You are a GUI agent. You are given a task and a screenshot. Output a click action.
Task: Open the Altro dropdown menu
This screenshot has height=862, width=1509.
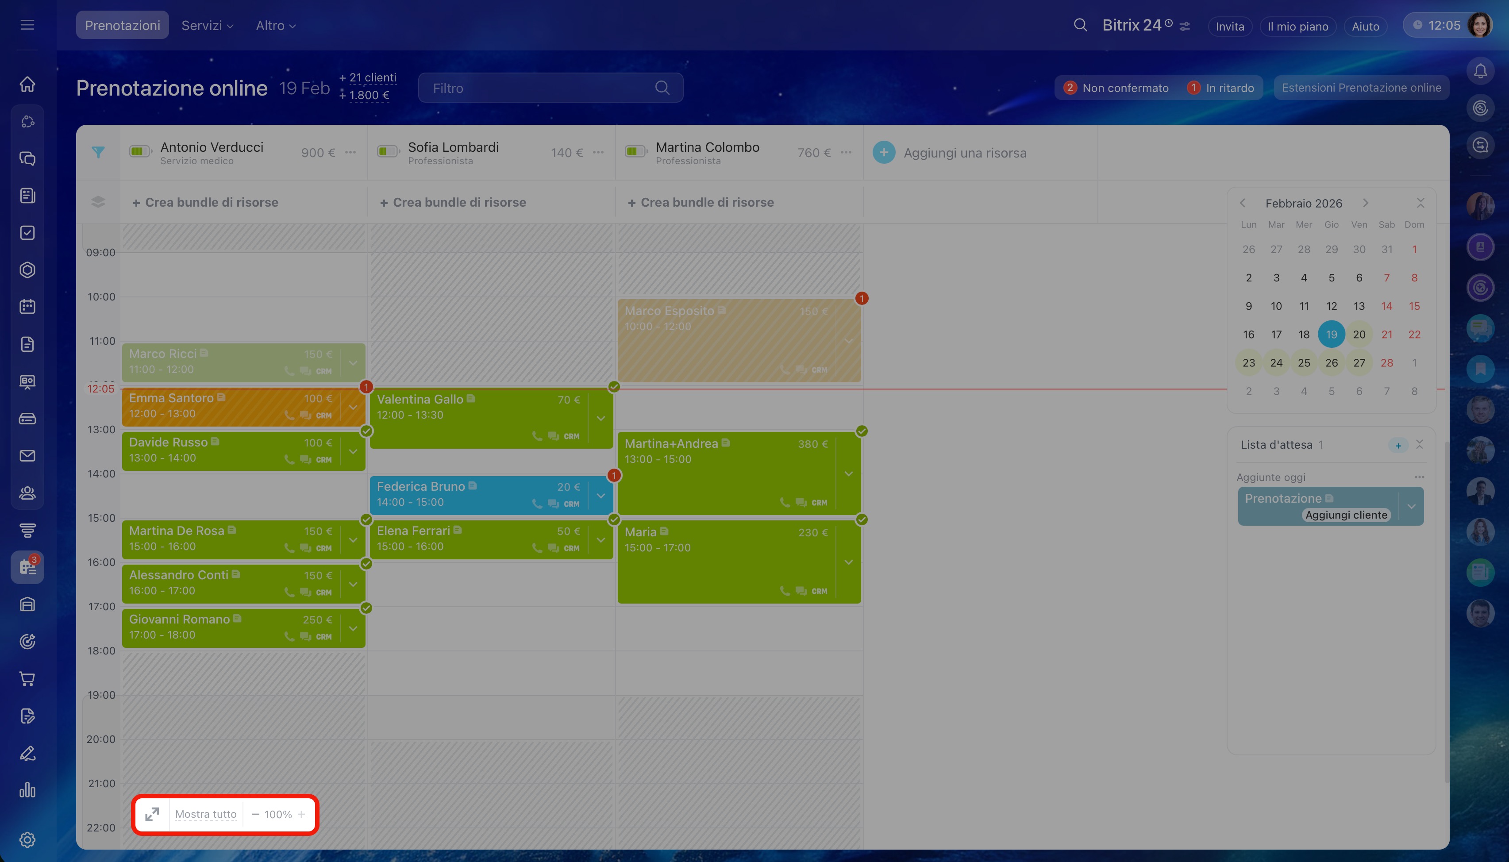tap(275, 26)
